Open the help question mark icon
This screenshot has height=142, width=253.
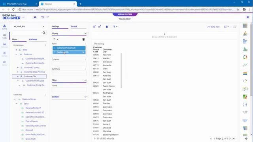point(247,17)
